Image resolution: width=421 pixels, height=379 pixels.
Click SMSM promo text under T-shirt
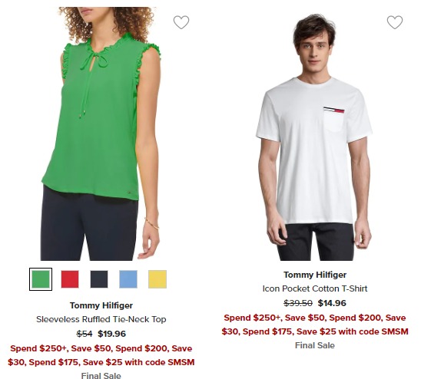coord(315,325)
